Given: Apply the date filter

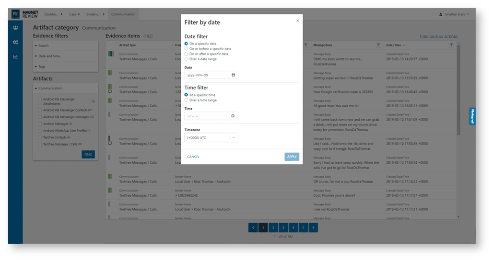Looking at the screenshot, I should [292, 157].
